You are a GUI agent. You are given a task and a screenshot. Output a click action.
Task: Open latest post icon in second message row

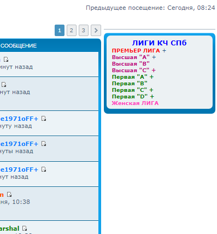(x=4, y=85)
